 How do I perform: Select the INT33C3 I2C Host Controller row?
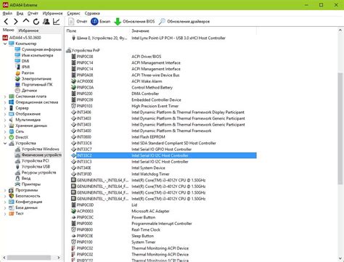click(161, 162)
